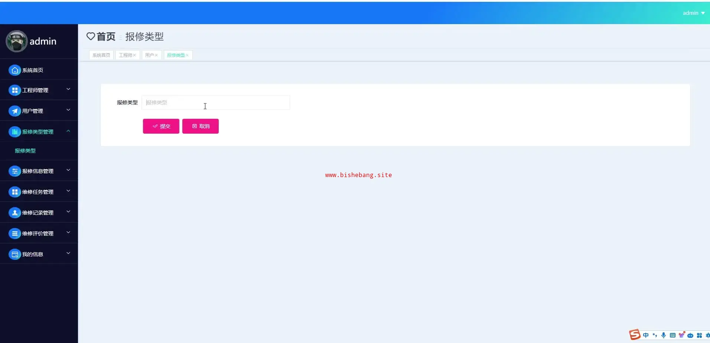
Task: Click the 工程师管理 grid icon
Action: pos(14,90)
